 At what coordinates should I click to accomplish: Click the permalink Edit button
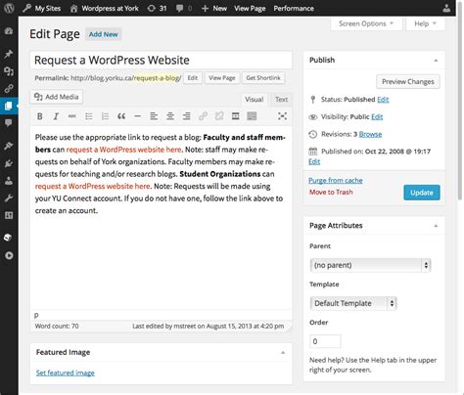[x=193, y=78]
